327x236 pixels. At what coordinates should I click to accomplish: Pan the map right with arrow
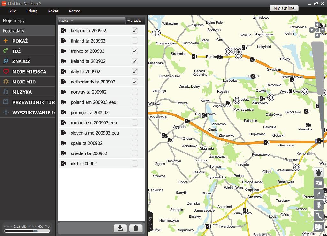tap(323, 30)
